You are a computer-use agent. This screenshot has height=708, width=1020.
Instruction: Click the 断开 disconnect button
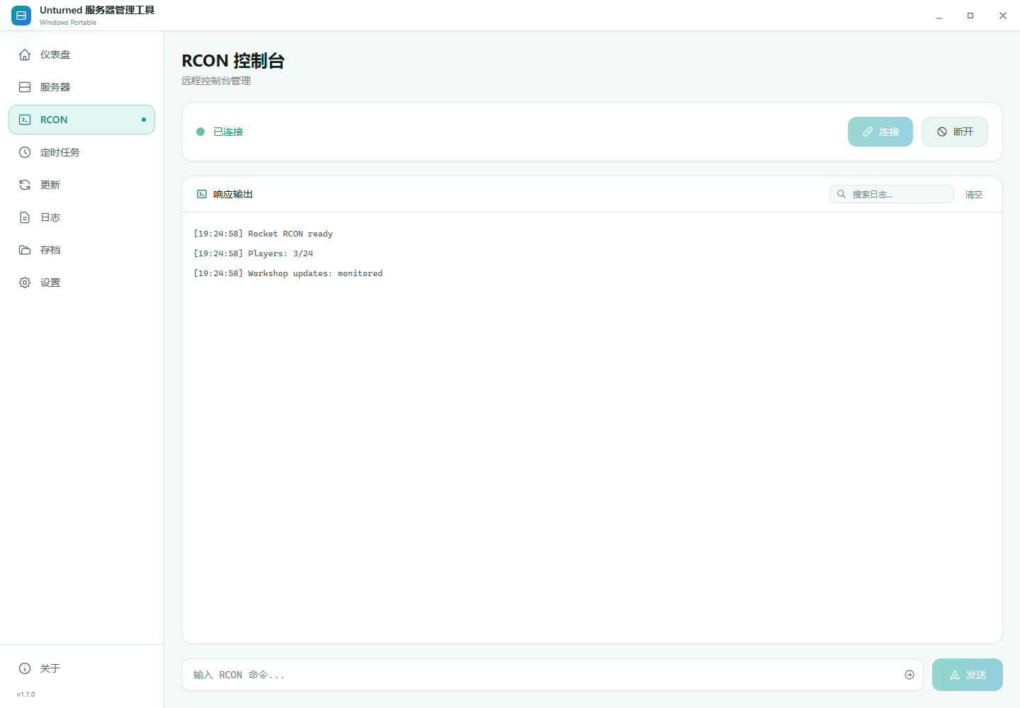(x=955, y=132)
